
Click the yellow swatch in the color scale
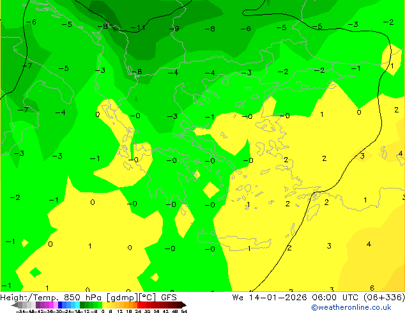coord(105,305)
